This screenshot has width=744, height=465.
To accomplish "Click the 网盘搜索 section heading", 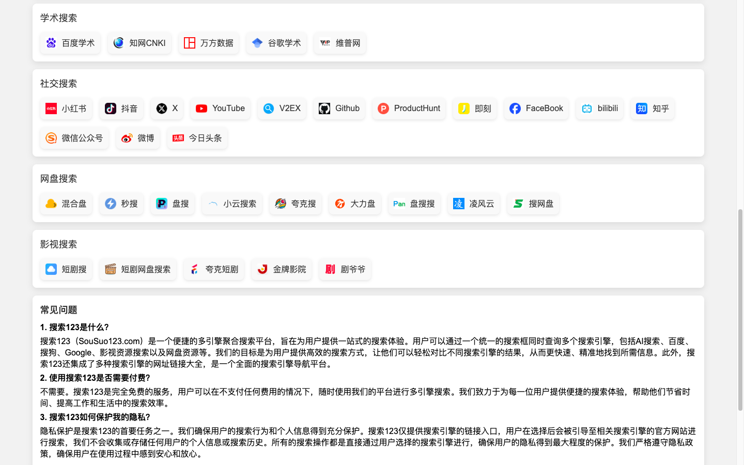I will pos(58,179).
